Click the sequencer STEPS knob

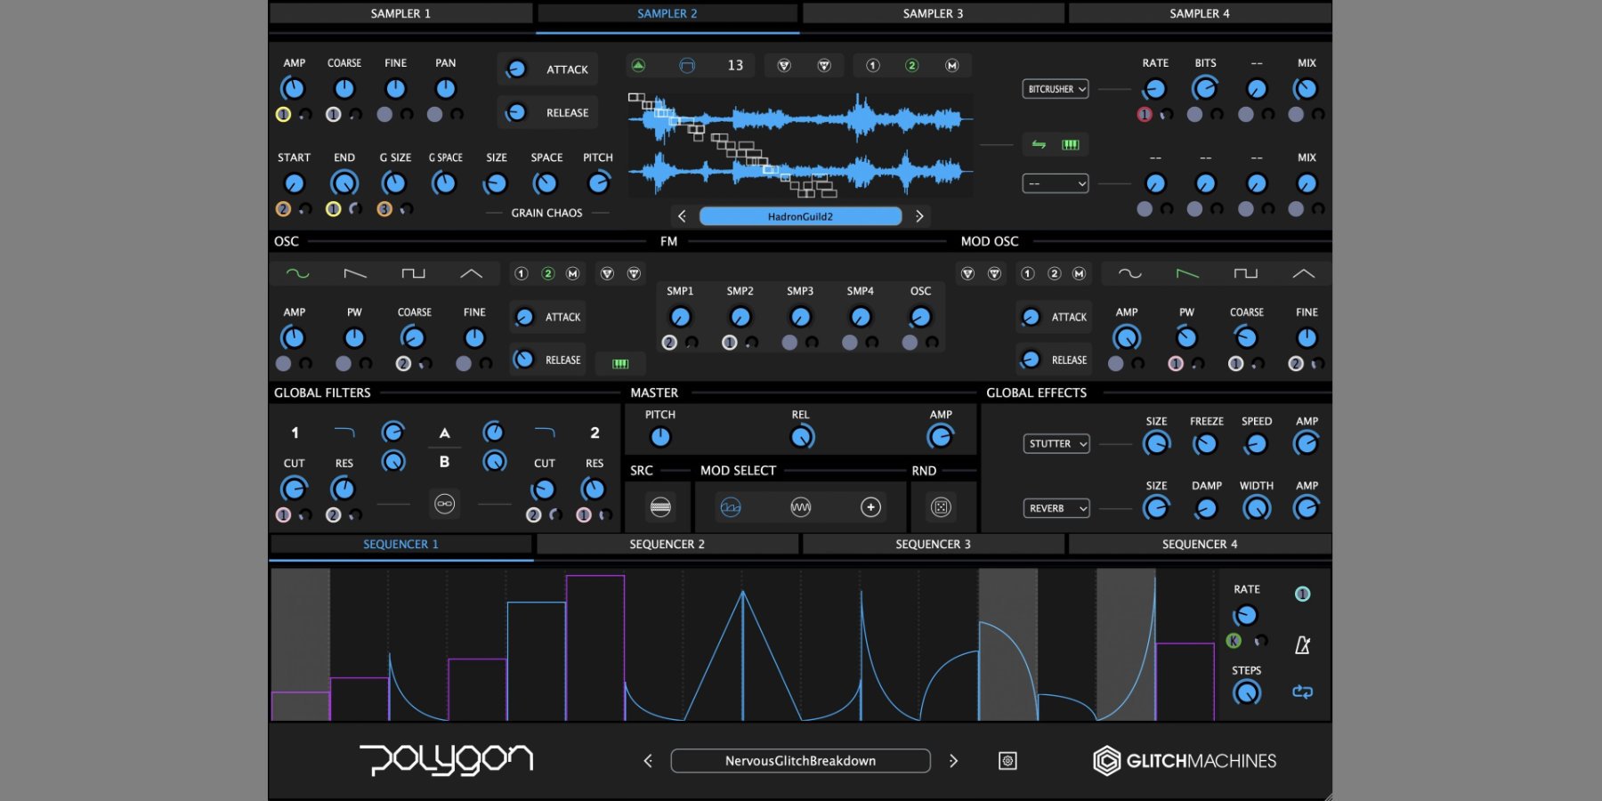[1247, 692]
